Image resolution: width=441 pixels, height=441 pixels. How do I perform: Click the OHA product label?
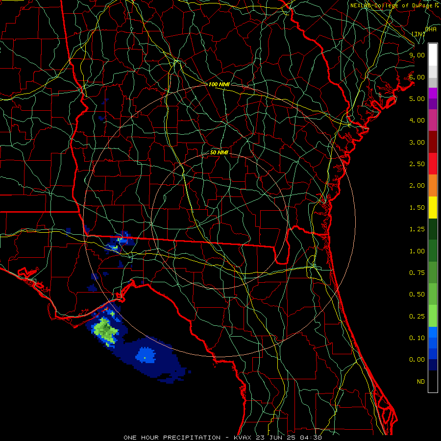431,29
